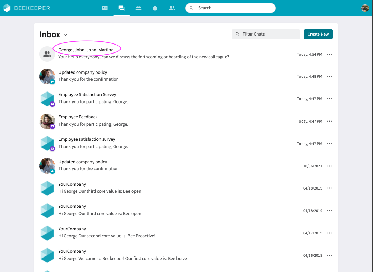Image resolution: width=373 pixels, height=272 pixels.
Task: Open more options for the 04/17/2019 chat
Action: (329, 233)
